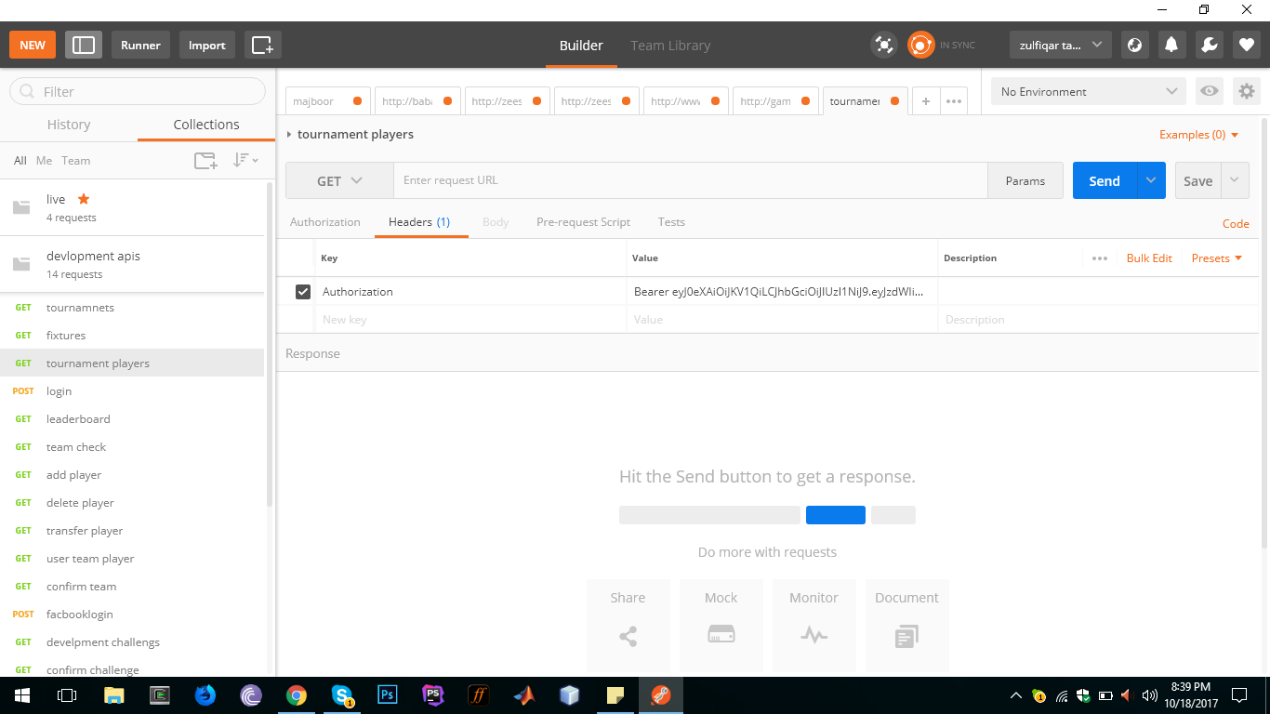Open the Presets dropdown
This screenshot has height=714, width=1270.
[x=1217, y=258]
